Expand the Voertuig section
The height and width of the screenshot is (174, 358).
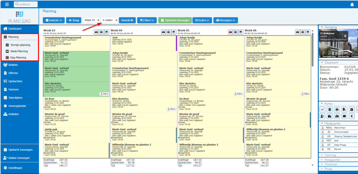pyautogui.click(x=338, y=155)
